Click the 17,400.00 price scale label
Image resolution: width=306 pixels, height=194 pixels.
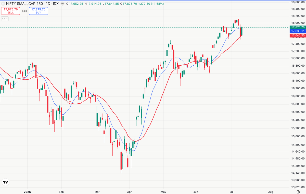tap(298, 44)
